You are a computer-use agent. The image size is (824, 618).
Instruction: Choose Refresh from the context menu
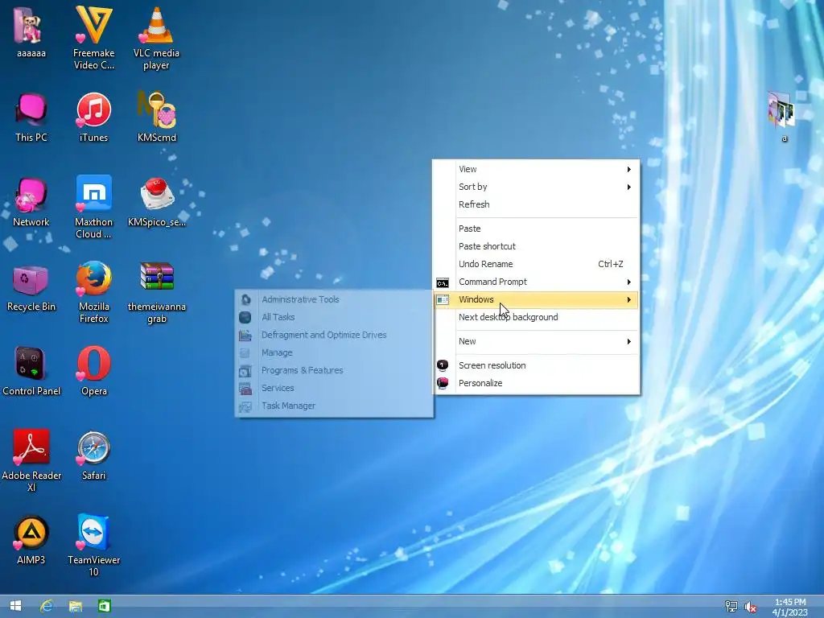click(x=536, y=204)
